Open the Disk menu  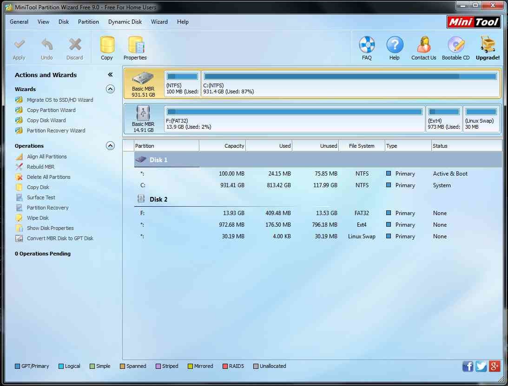coord(64,22)
